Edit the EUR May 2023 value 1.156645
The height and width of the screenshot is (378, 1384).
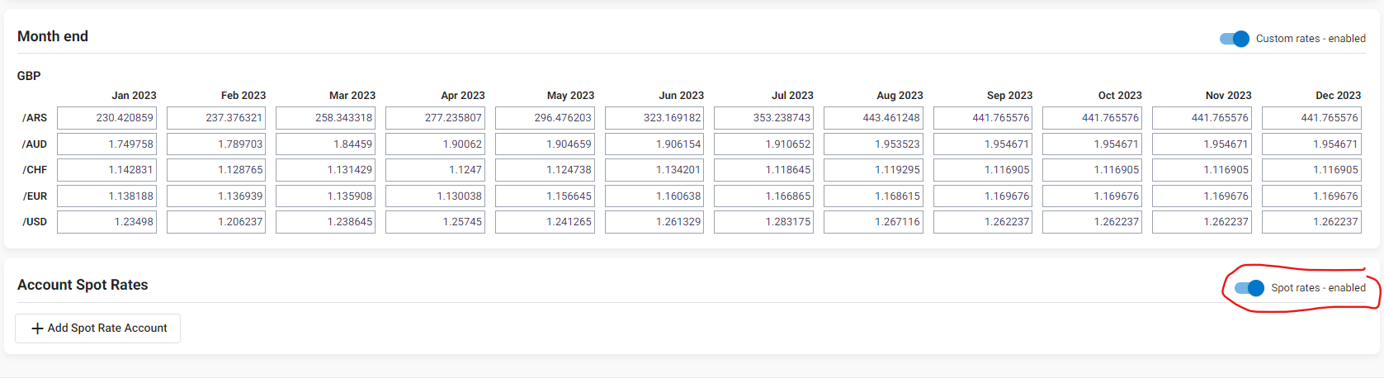tap(545, 196)
